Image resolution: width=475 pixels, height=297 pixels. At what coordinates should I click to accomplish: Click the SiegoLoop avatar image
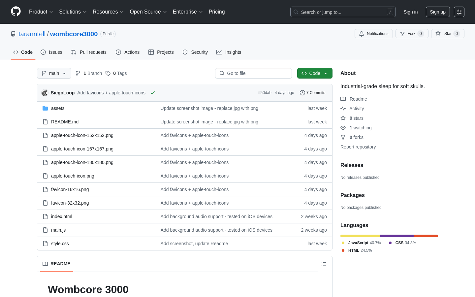coord(45,93)
